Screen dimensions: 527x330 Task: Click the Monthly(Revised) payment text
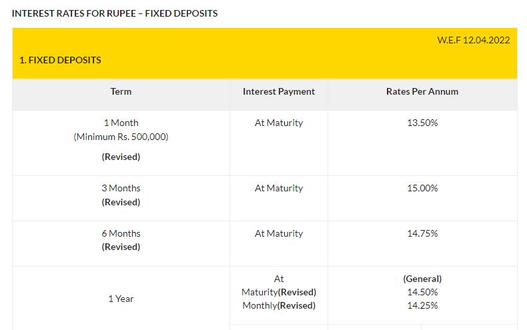(x=279, y=305)
